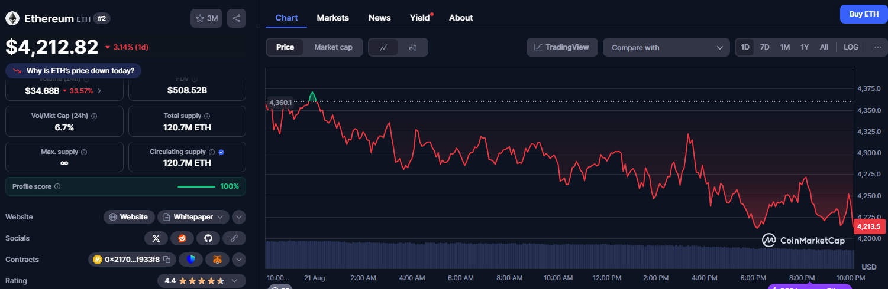
Task: Click the green peak marker on chart
Action: coord(312,96)
